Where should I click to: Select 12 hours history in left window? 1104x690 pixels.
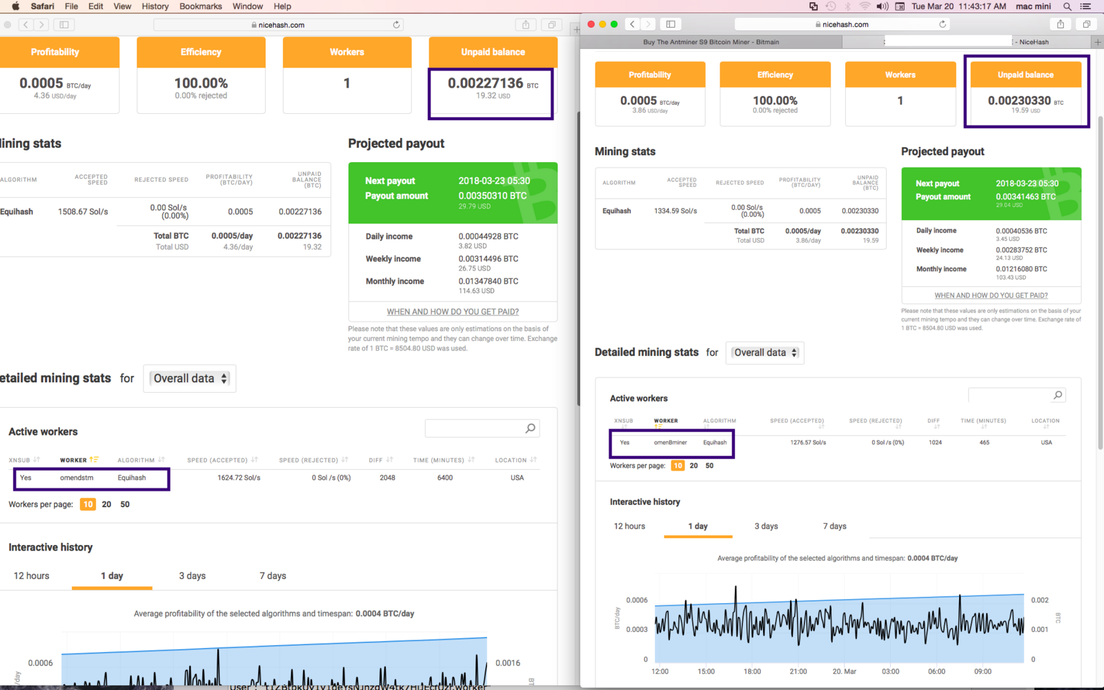click(32, 575)
